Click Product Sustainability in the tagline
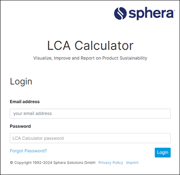The image size is (180, 175). coord(125,58)
